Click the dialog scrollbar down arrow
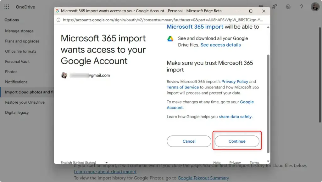 pos(268,161)
